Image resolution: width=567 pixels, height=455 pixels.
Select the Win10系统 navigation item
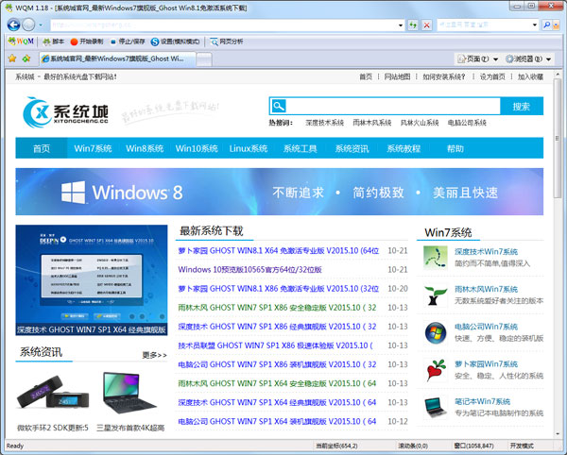(197, 148)
